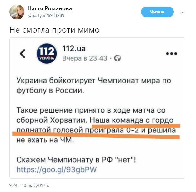Screen dimensions: 196x192
Task: Open the 112.ua page name
Action: [x=74, y=49]
